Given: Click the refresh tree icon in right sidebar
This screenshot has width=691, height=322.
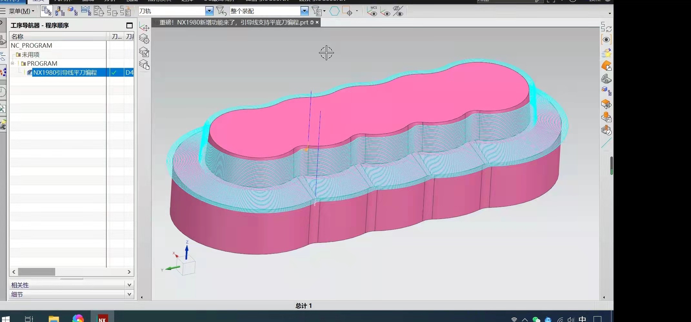Looking at the screenshot, I should pos(606,27).
